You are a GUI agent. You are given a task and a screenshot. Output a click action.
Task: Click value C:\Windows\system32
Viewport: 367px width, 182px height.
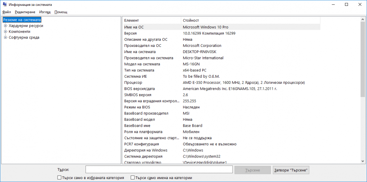coord(201,156)
